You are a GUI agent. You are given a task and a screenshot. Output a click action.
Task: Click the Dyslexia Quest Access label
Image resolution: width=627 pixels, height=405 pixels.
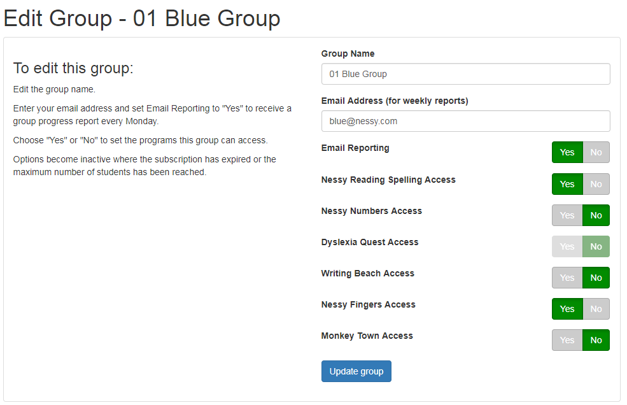pyautogui.click(x=370, y=242)
